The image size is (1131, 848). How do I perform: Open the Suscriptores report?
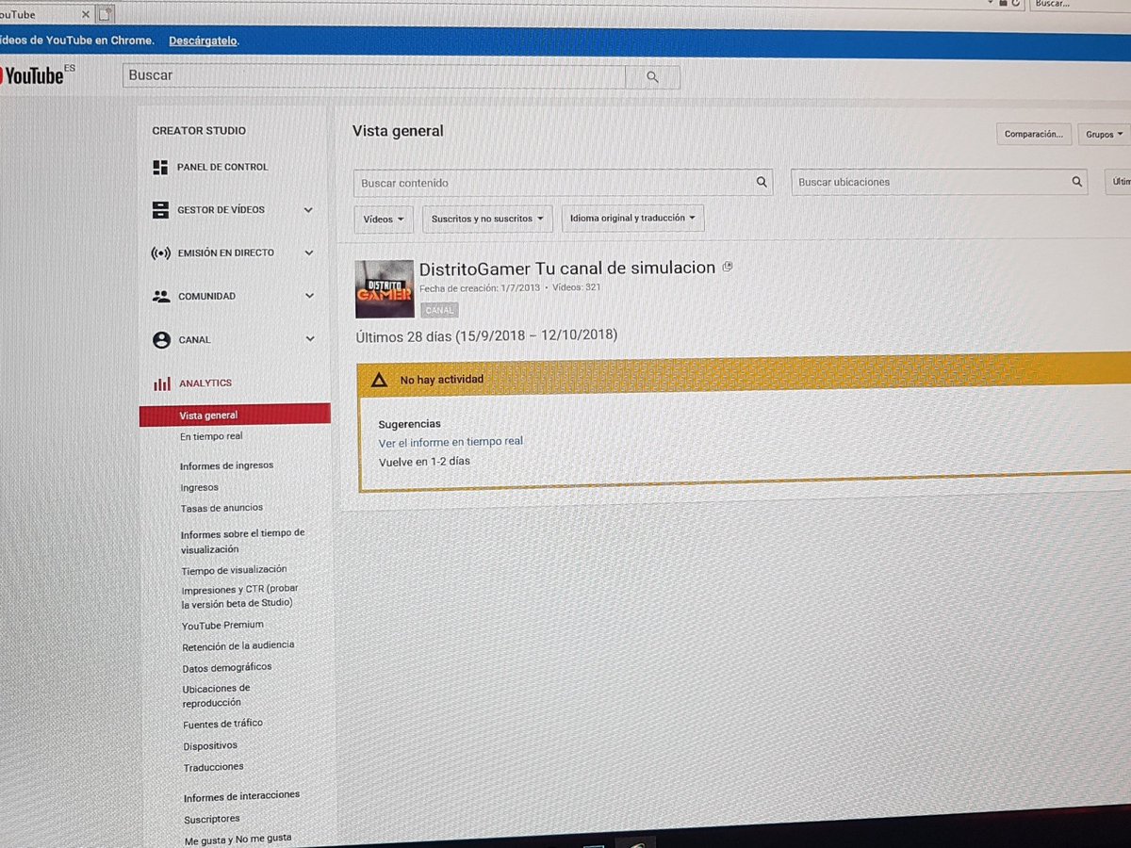tap(212, 819)
